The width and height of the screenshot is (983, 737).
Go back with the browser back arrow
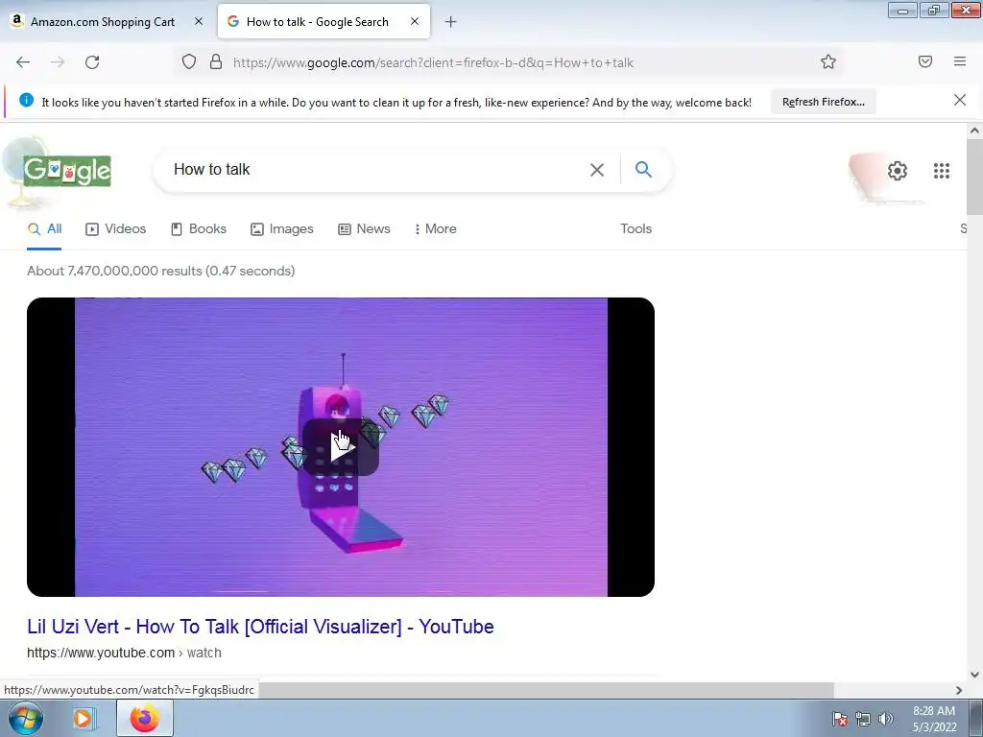tap(23, 62)
